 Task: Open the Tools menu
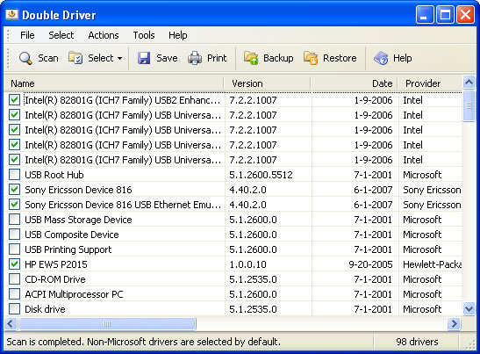click(x=144, y=35)
